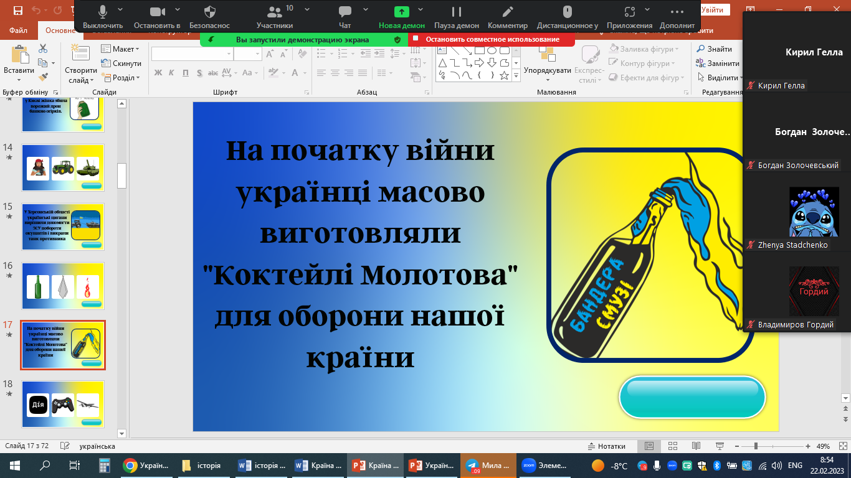Open Chrome from the taskbar
Image resolution: width=851 pixels, height=478 pixels.
147,465
